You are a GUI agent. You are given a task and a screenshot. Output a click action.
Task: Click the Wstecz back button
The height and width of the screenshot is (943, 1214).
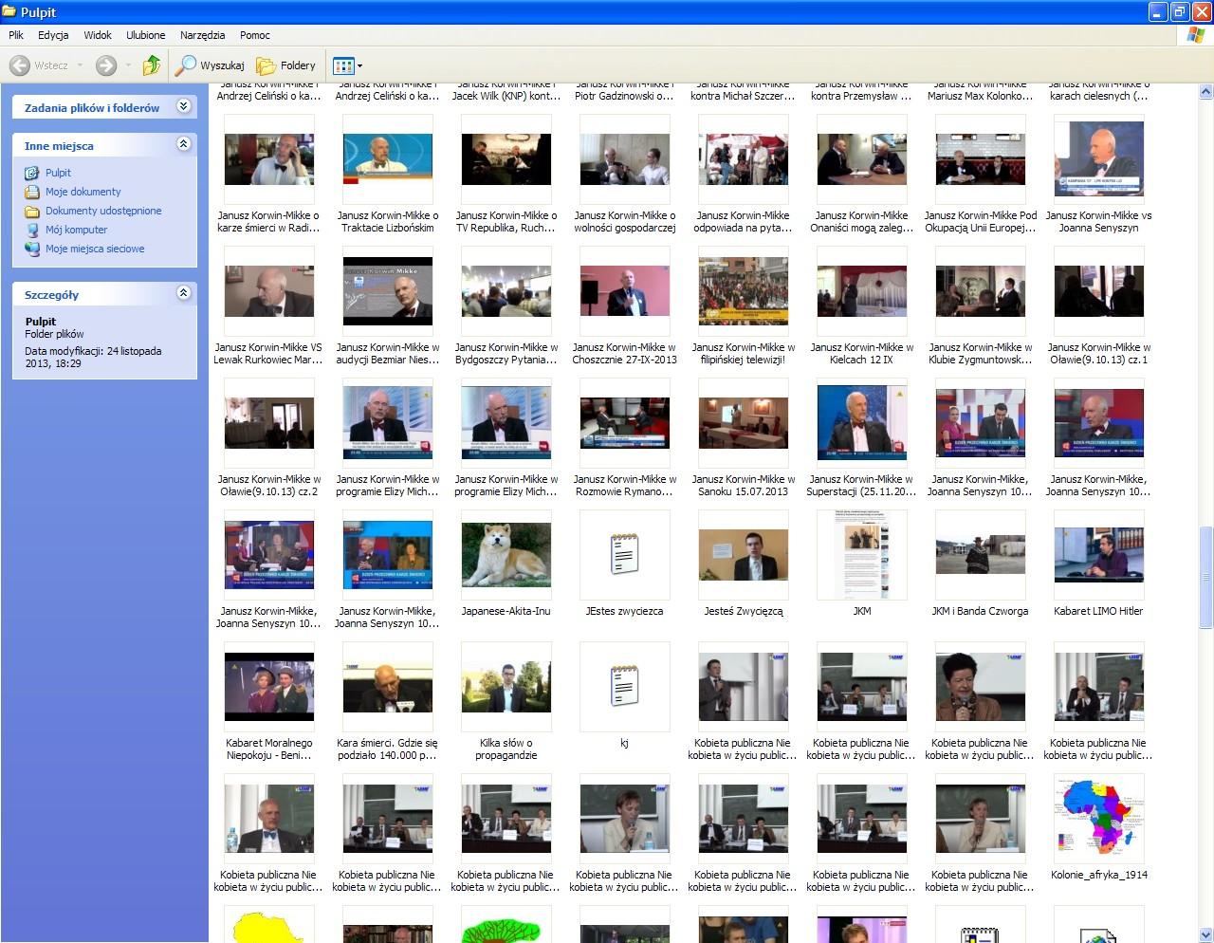click(x=39, y=65)
